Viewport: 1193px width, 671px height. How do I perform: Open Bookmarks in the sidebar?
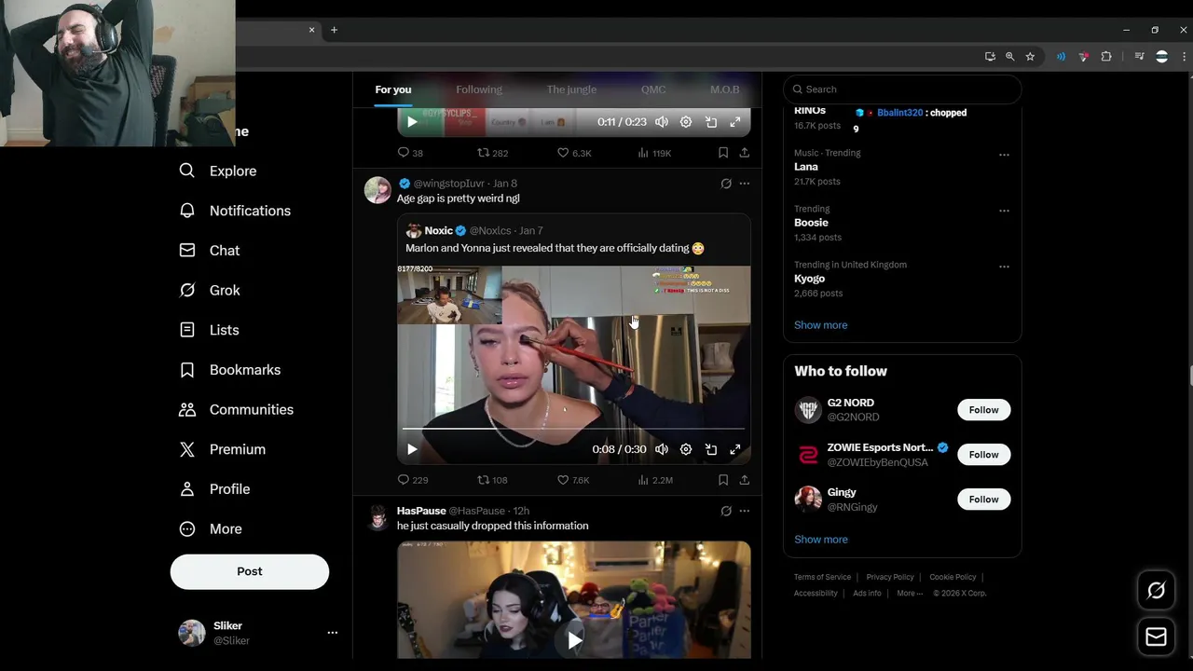[230, 370]
